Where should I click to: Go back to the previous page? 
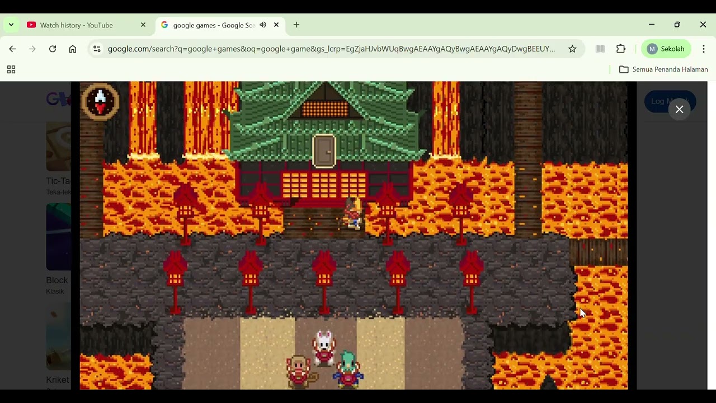click(12, 49)
